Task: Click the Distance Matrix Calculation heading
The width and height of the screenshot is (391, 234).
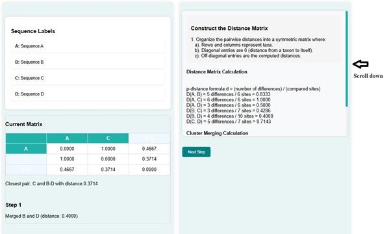Action: pos(217,72)
